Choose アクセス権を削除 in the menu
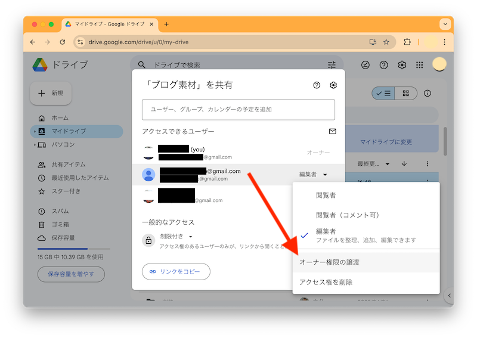 point(366,283)
